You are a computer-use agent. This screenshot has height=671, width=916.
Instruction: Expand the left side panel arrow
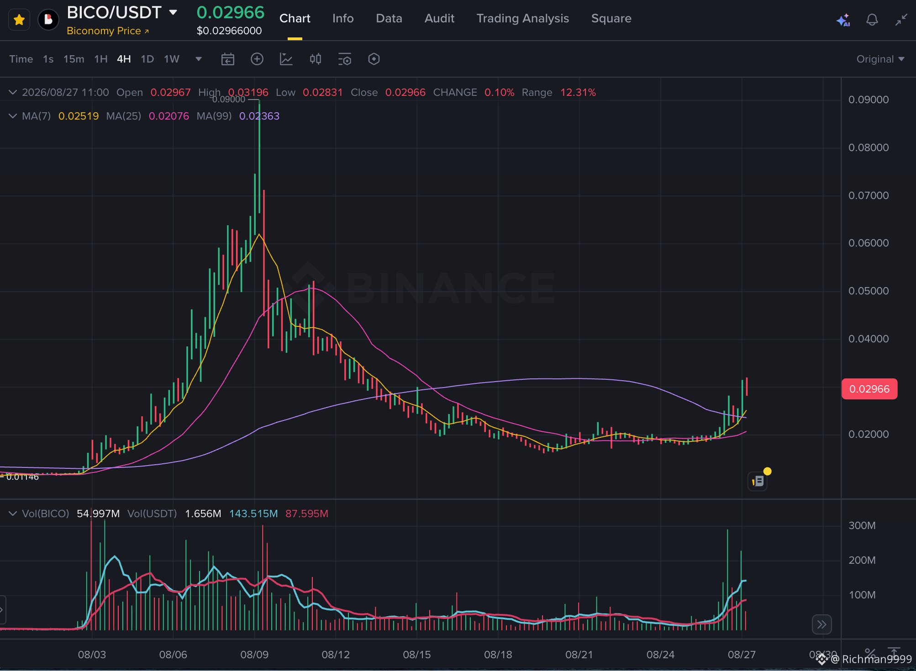(x=2, y=609)
